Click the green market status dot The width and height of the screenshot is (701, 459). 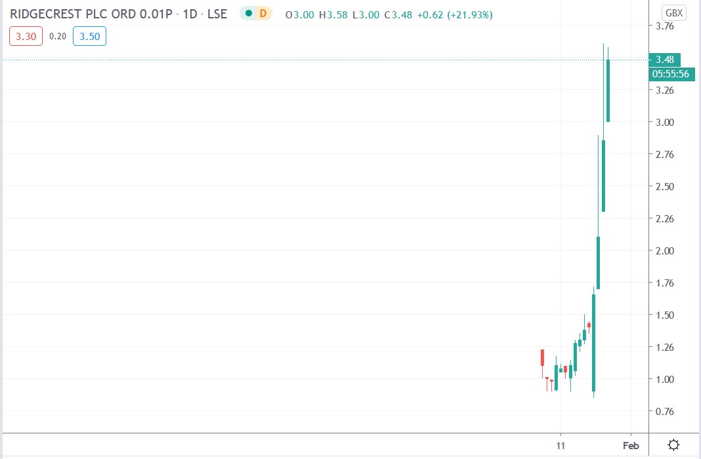[247, 12]
